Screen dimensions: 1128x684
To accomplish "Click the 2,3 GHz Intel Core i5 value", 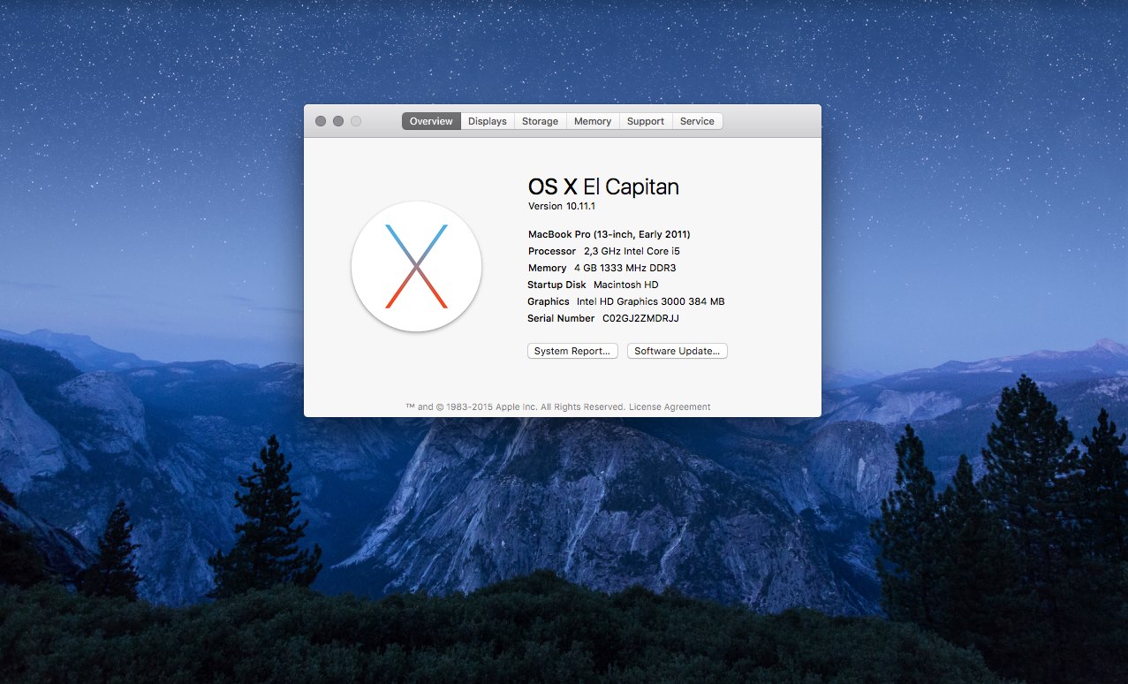I will (632, 251).
